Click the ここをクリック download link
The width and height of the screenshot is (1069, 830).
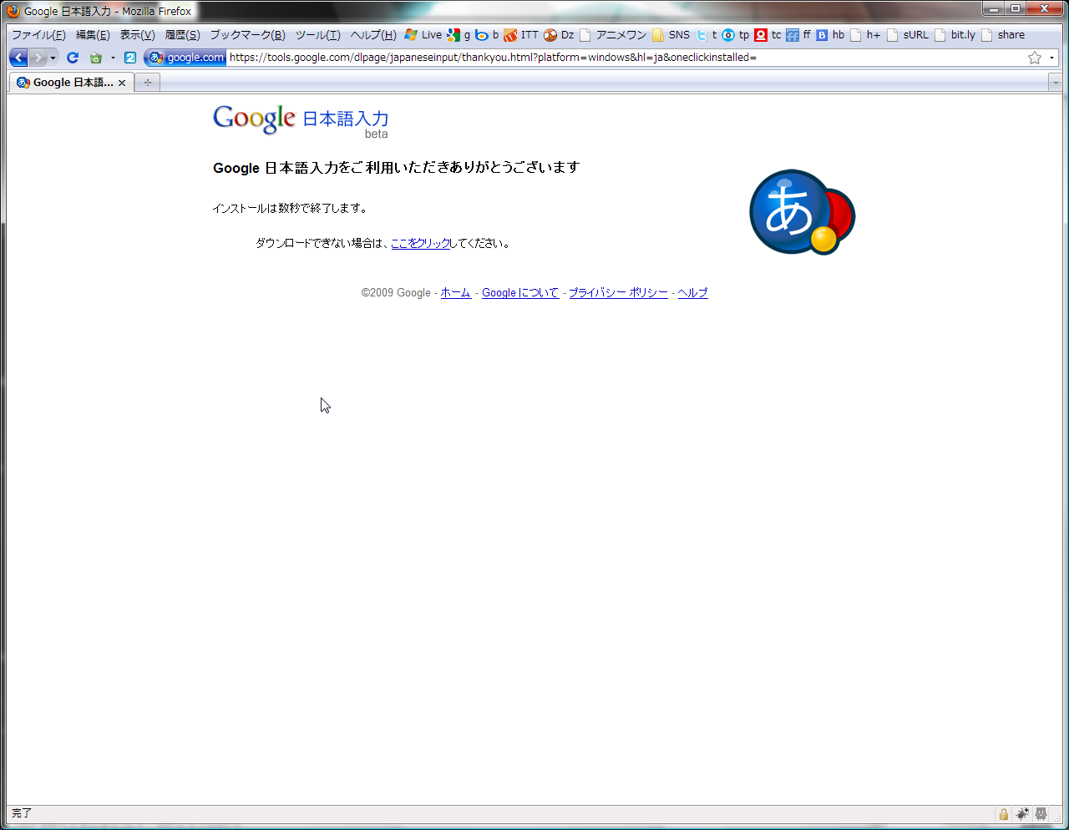[x=421, y=243]
